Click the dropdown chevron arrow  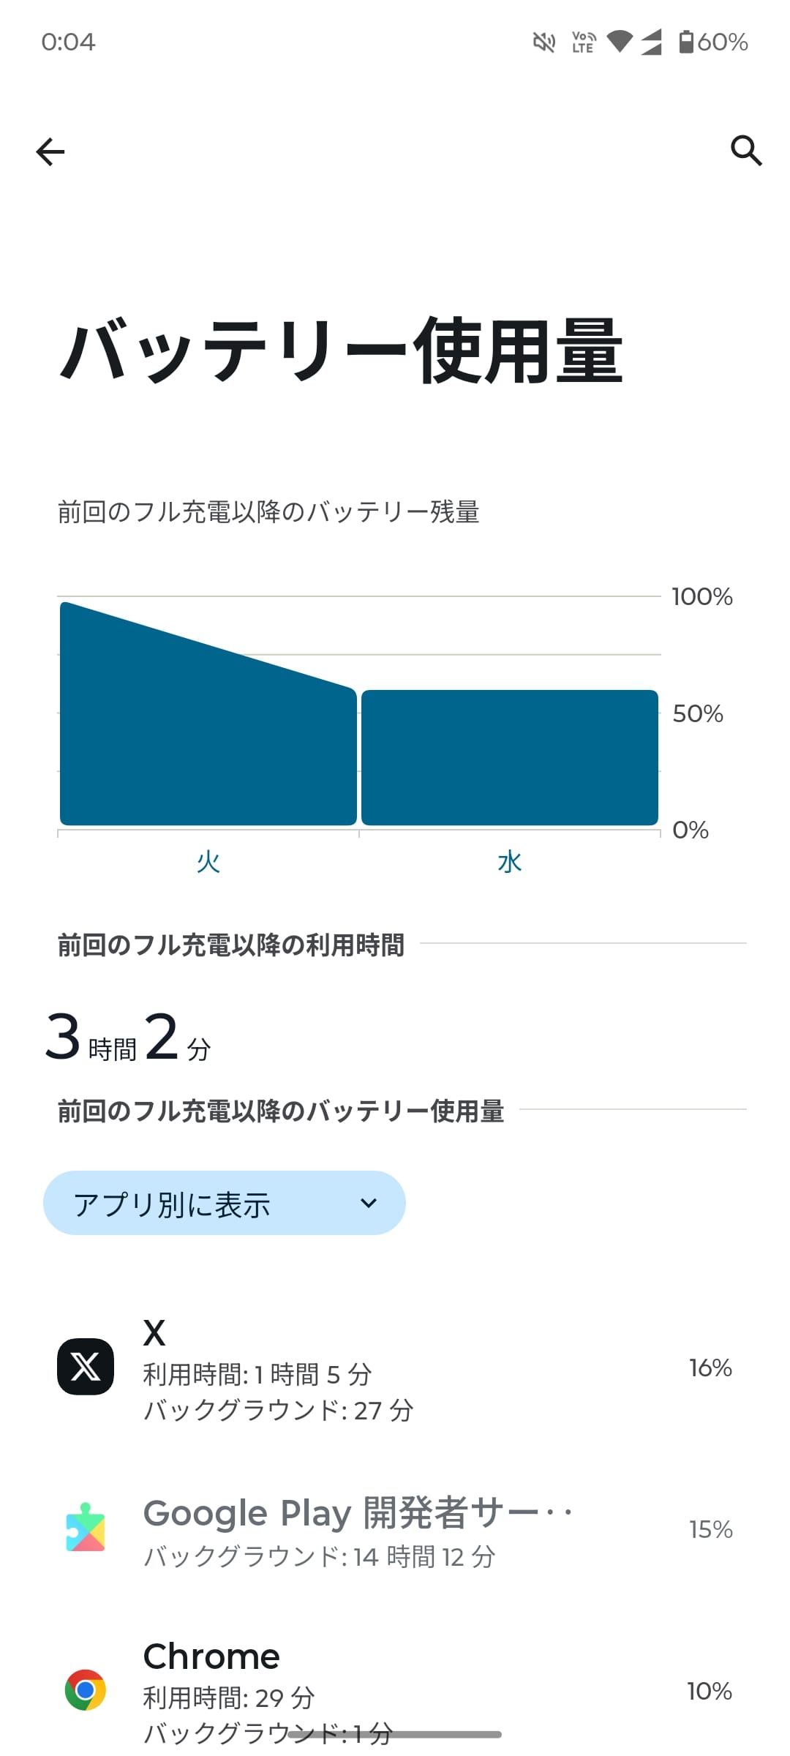pyautogui.click(x=369, y=1203)
